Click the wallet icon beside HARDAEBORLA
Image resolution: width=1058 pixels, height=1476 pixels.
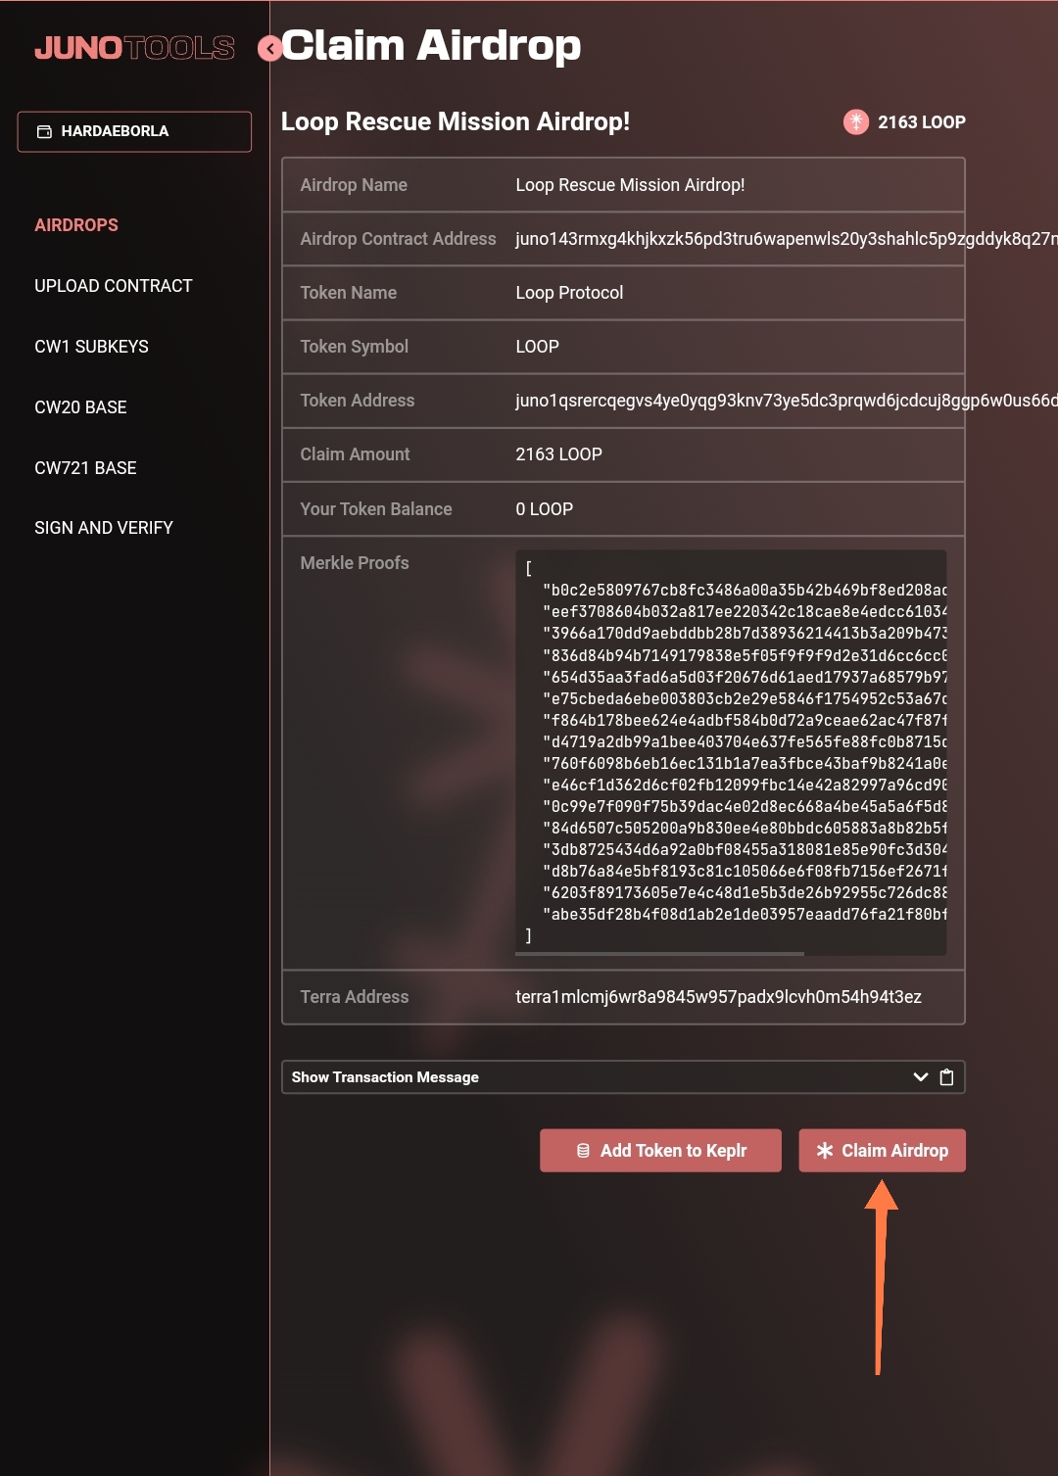[x=44, y=131]
